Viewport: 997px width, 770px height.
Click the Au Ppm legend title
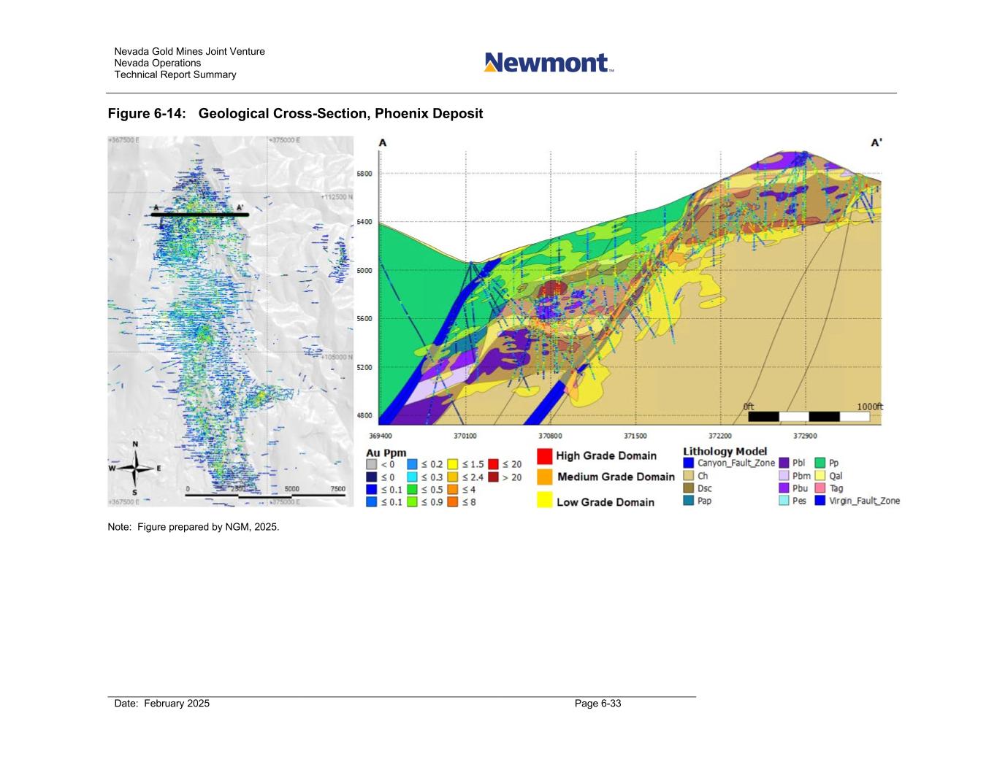pos(386,453)
